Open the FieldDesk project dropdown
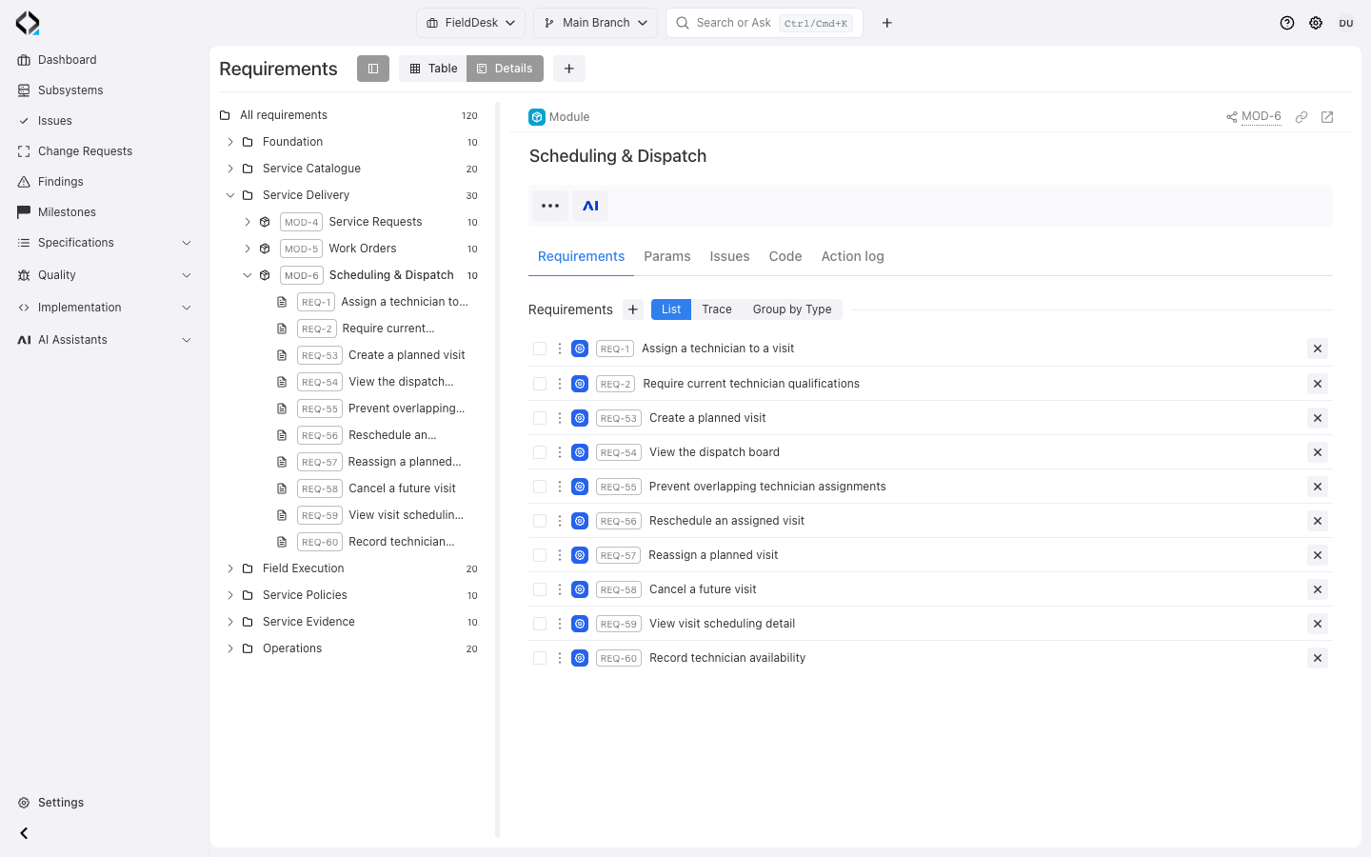The height and width of the screenshot is (857, 1371). pos(470,23)
